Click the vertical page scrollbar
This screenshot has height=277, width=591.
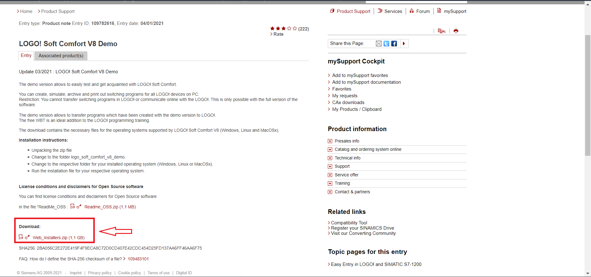click(x=588, y=95)
